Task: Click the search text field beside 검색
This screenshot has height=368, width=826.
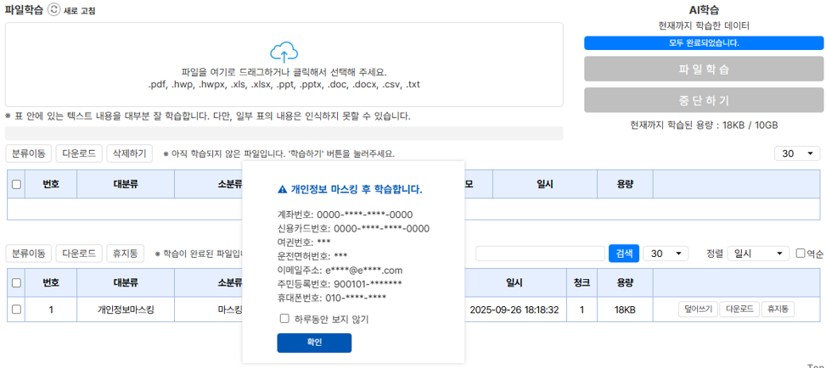Action: click(x=540, y=254)
